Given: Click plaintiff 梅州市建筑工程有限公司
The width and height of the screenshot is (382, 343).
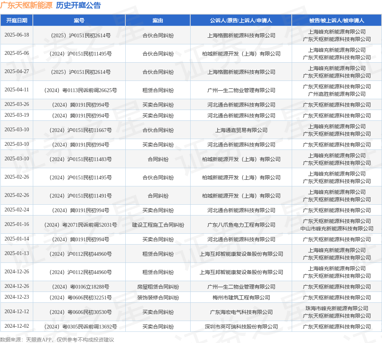Looking at the screenshot, I should pyautogui.click(x=241, y=298).
